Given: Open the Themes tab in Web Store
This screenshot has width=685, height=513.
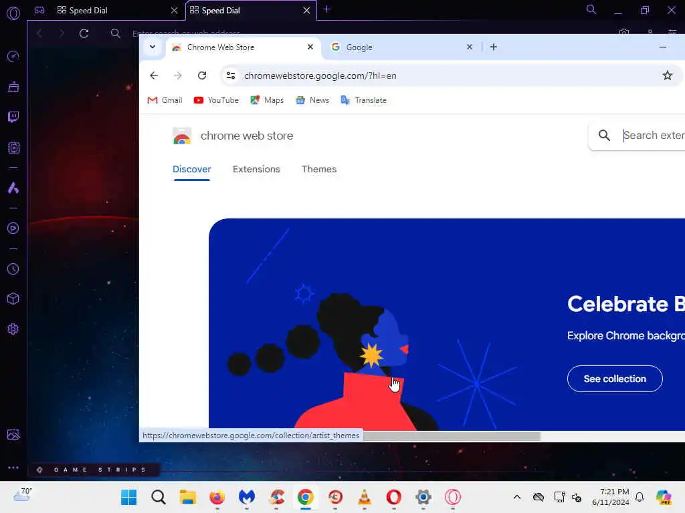Looking at the screenshot, I should point(319,169).
